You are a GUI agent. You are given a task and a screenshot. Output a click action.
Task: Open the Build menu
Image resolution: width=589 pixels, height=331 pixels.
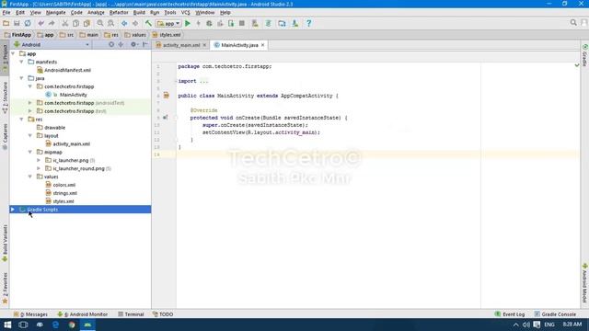pyautogui.click(x=139, y=12)
